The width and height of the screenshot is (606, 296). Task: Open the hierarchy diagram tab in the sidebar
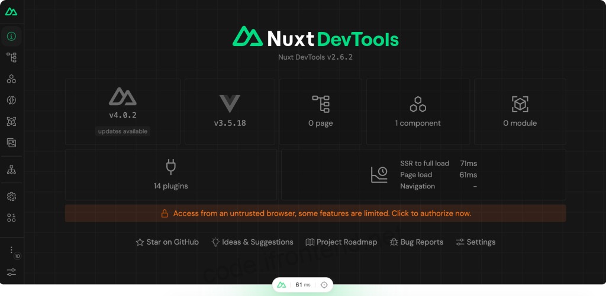pos(12,170)
